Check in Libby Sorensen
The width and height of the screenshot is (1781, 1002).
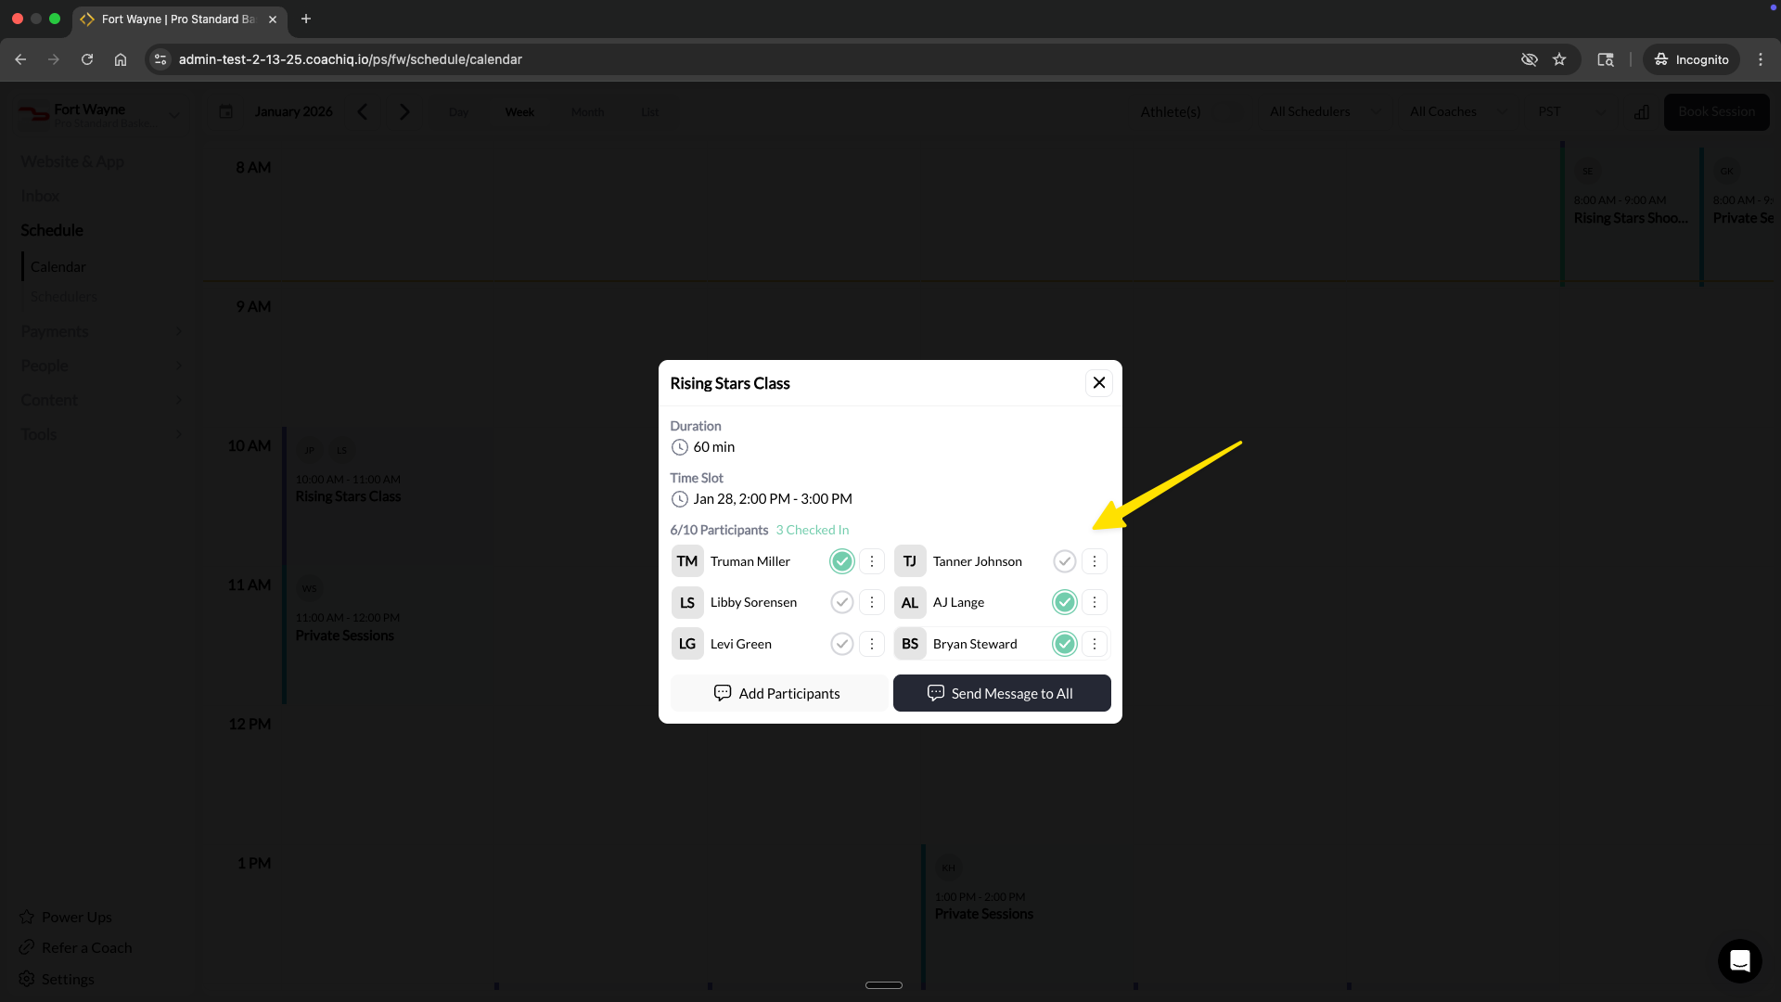[x=841, y=602]
